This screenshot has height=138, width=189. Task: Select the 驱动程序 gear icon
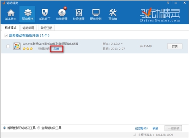click(27, 14)
